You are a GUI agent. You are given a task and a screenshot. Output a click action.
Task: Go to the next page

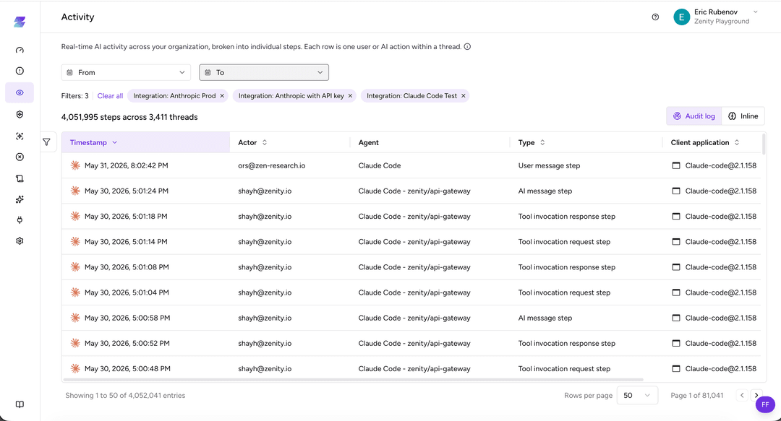pos(756,395)
